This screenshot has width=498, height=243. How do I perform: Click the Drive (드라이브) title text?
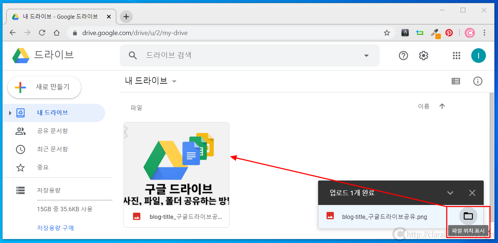(x=54, y=55)
